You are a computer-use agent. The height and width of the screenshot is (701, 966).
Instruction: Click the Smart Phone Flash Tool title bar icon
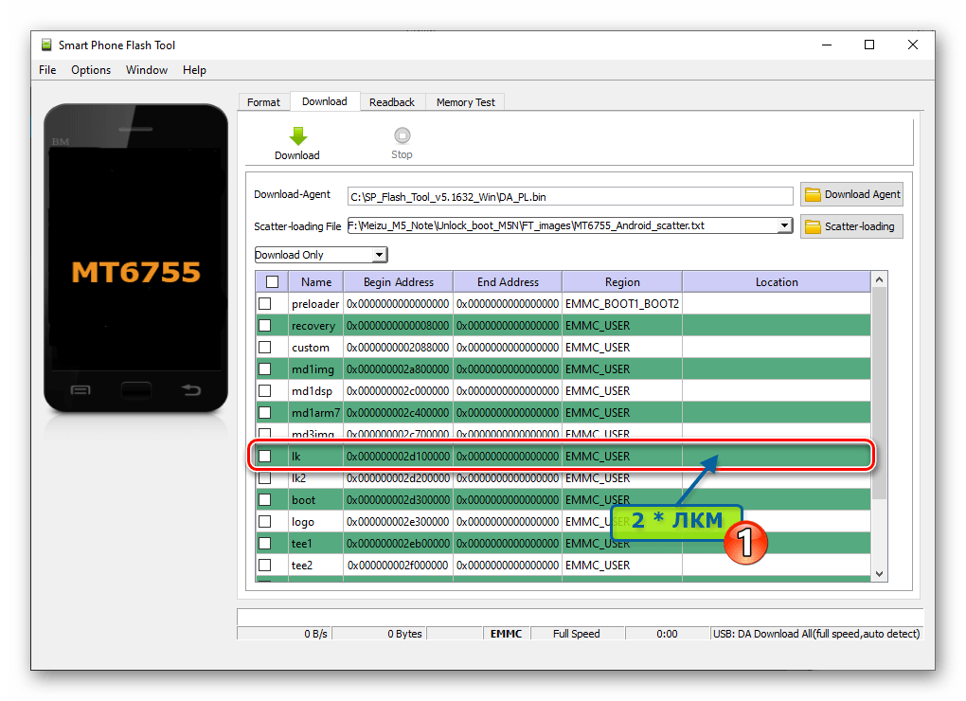(45, 45)
